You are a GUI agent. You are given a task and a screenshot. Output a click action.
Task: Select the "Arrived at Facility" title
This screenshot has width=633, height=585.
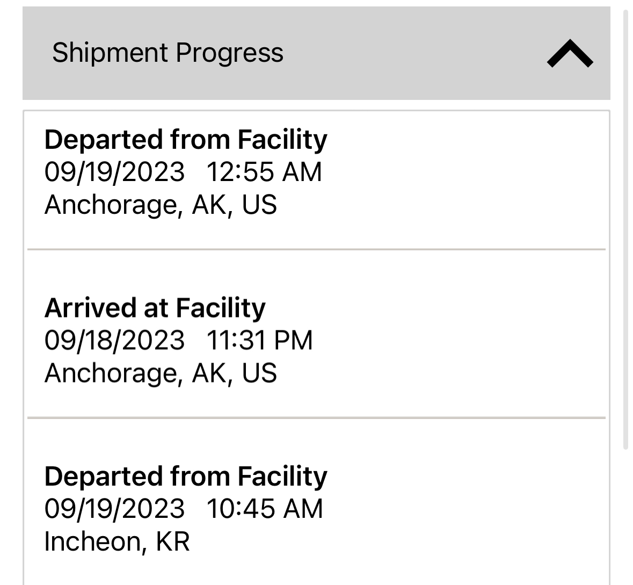155,308
